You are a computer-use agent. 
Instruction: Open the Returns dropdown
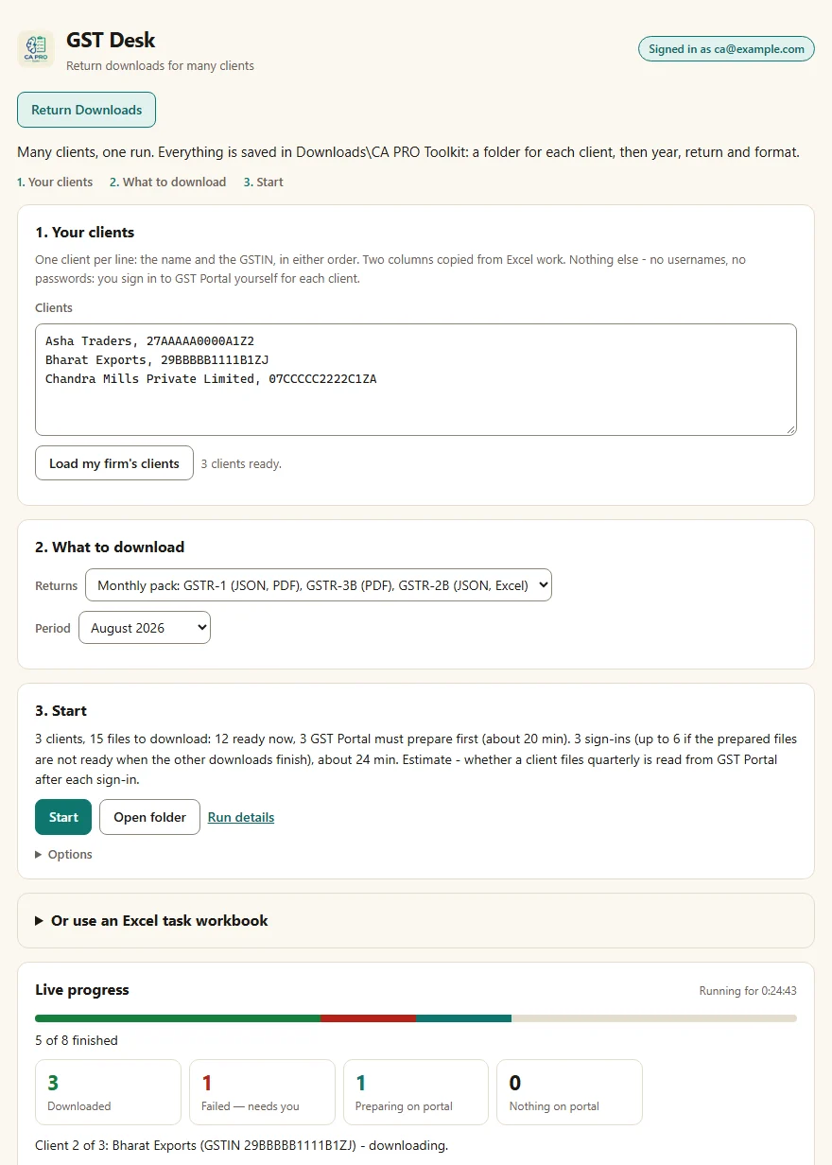[x=318, y=585]
